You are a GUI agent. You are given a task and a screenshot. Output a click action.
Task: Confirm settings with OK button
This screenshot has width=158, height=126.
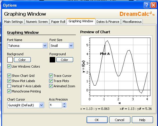click(97, 120)
